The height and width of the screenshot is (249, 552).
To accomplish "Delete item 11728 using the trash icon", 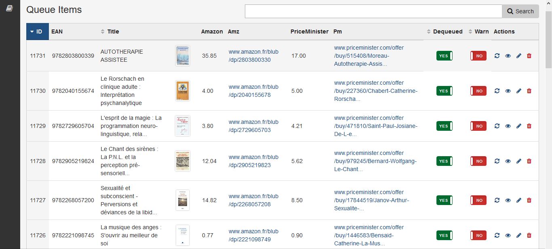I will coord(529,161).
